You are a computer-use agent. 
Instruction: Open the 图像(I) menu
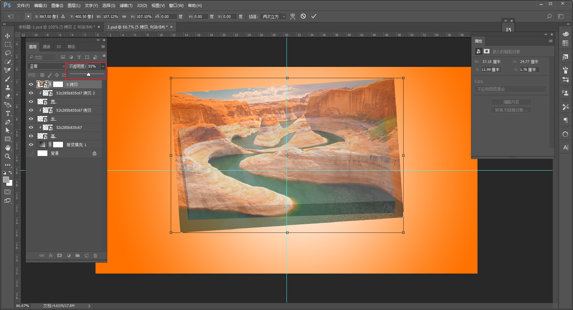click(x=57, y=6)
